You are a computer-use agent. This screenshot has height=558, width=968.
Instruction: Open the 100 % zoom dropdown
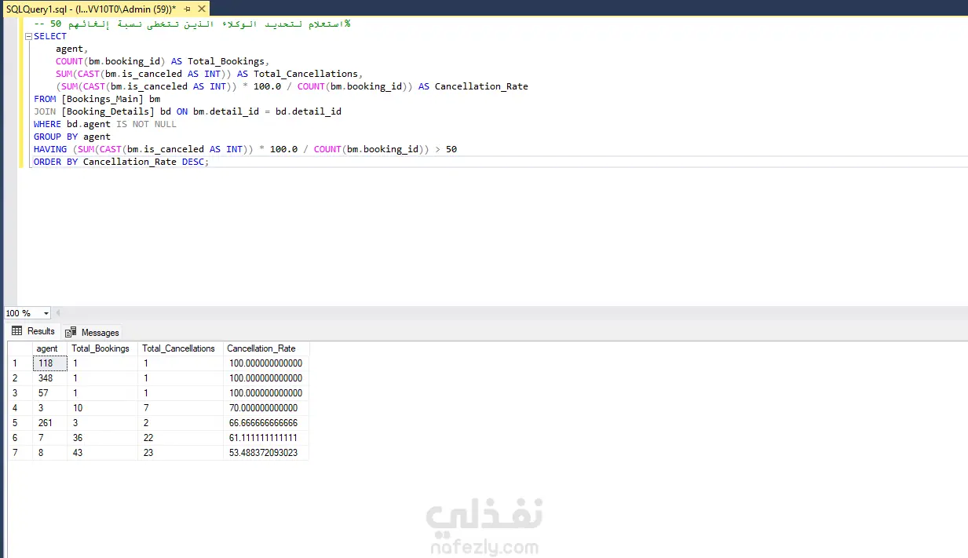pos(45,313)
